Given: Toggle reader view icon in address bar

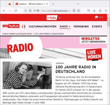Looking at the screenshot, I should point(74,11).
